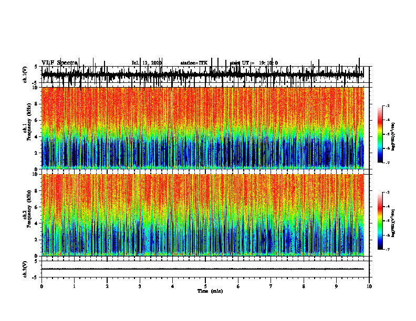Click the "ch.1(V)" waveform axis label
Viewport: 416px width, 321px height.
coord(25,74)
